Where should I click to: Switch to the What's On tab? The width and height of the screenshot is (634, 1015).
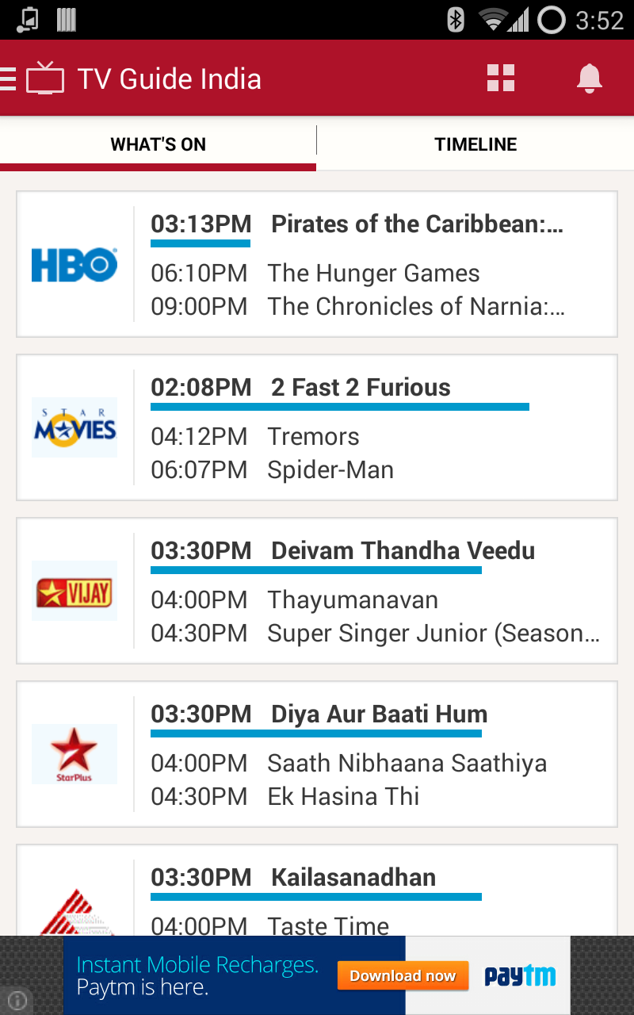tap(158, 144)
